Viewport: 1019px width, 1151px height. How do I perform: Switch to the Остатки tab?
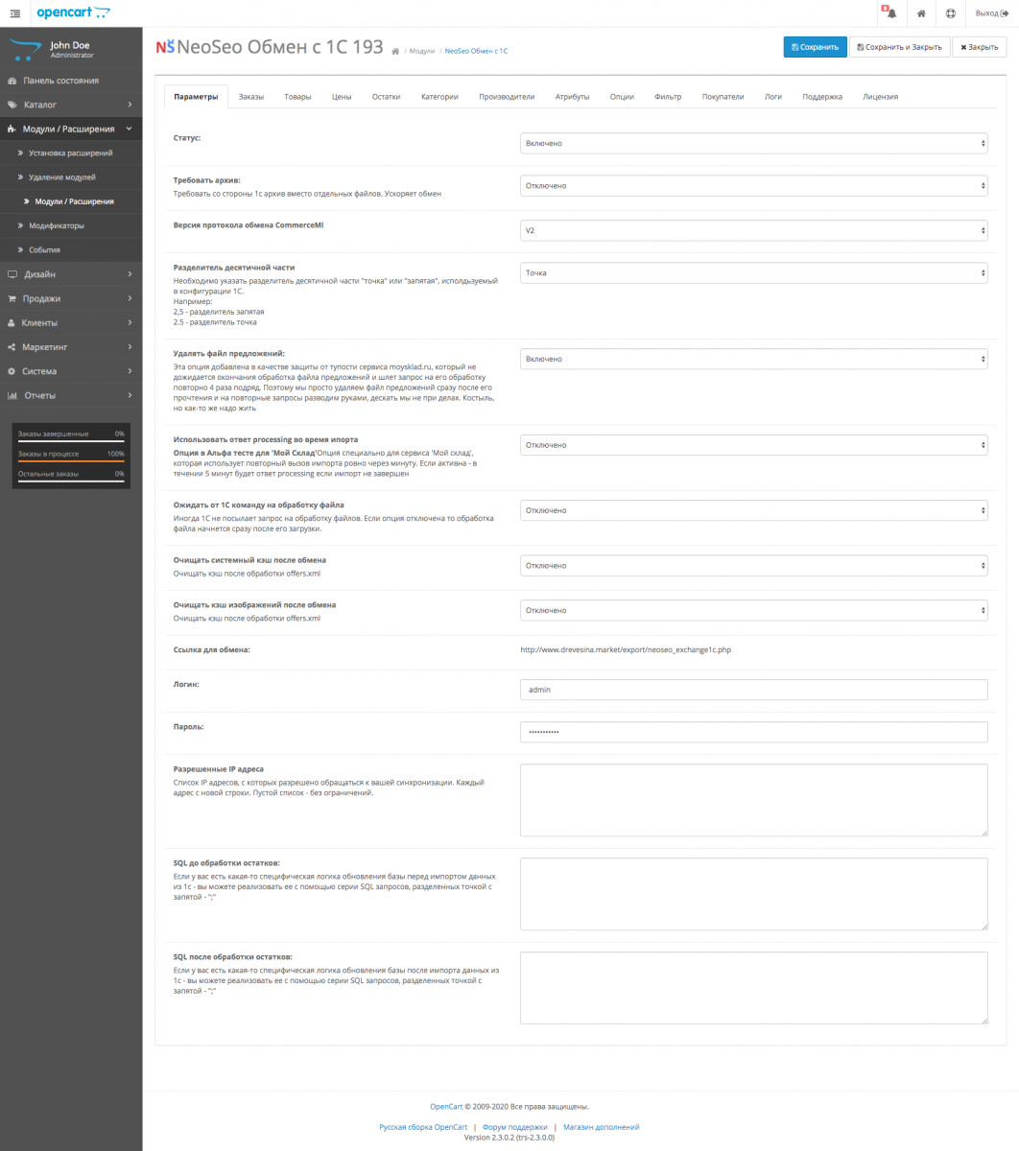386,97
